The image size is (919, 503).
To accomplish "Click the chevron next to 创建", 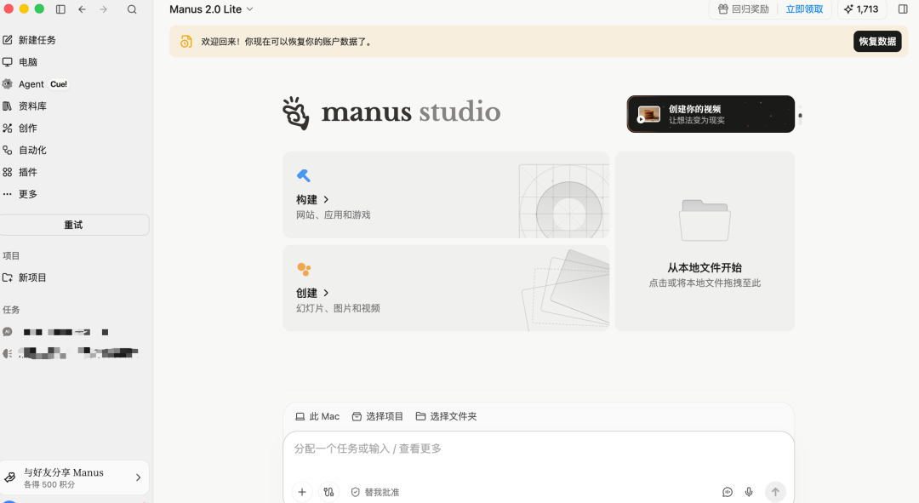I will (327, 293).
